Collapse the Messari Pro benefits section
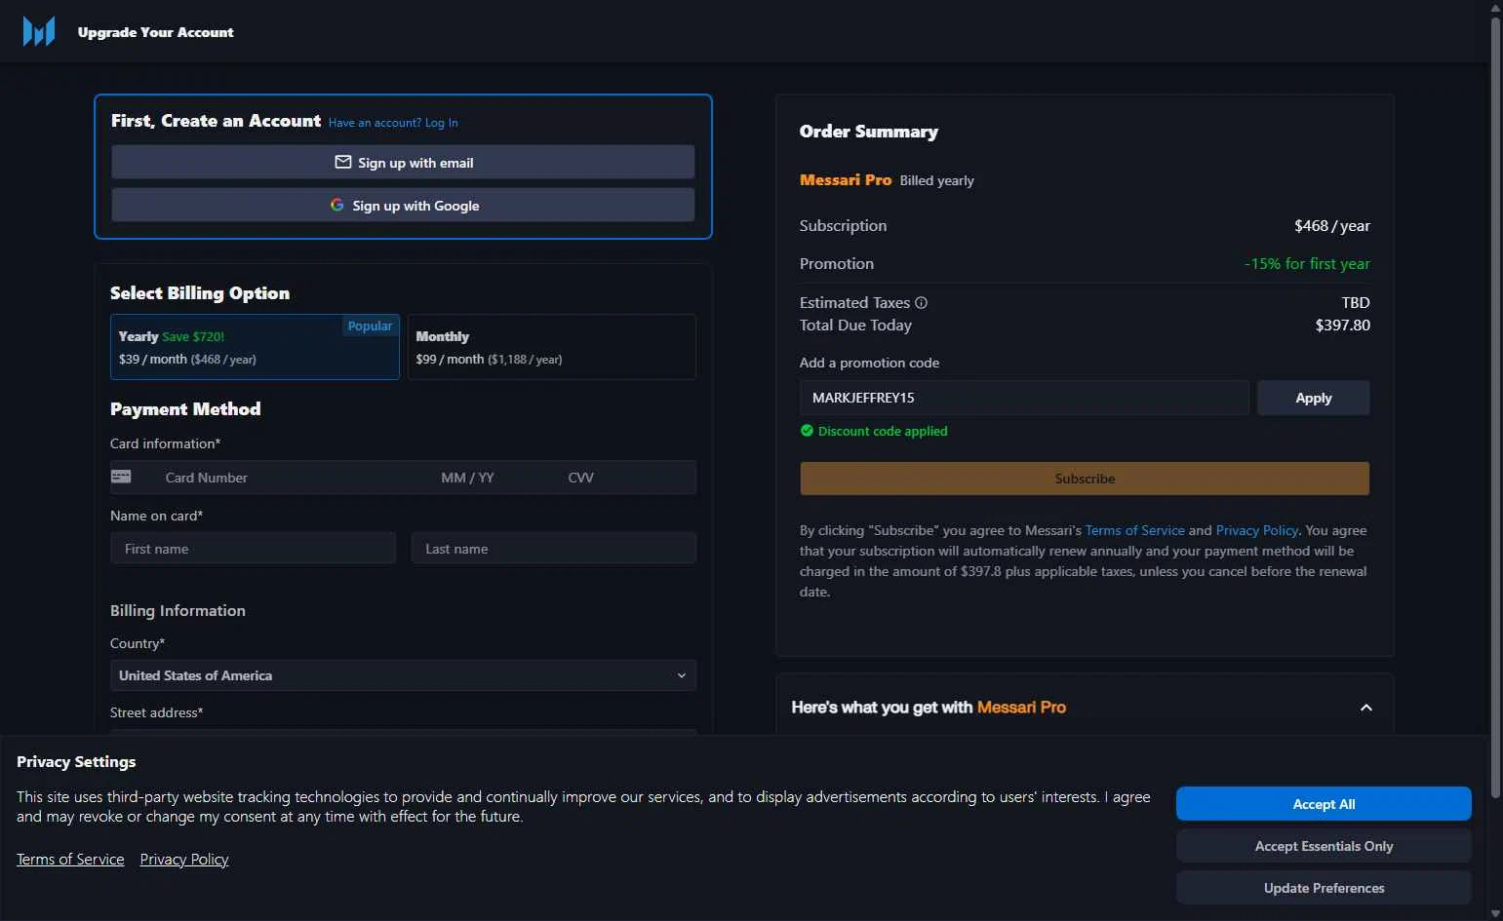Image resolution: width=1503 pixels, height=921 pixels. [1365, 708]
